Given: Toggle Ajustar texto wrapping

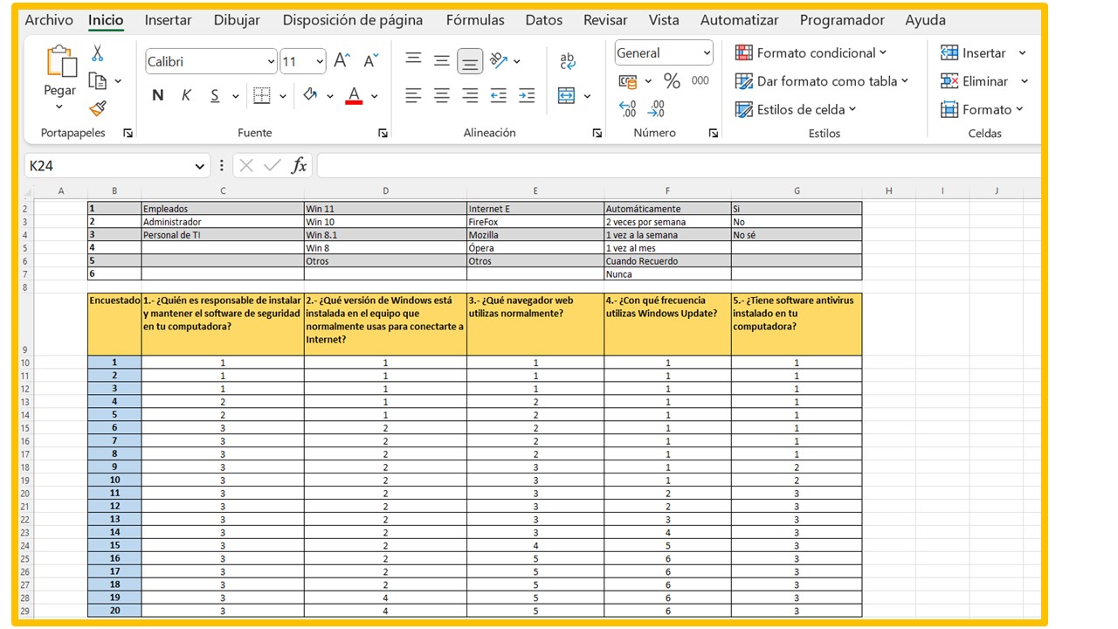Looking at the screenshot, I should (x=567, y=59).
